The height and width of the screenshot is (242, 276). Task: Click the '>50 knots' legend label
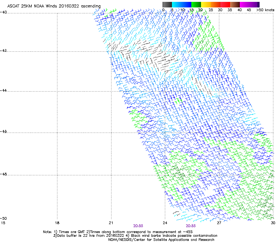point(265,10)
